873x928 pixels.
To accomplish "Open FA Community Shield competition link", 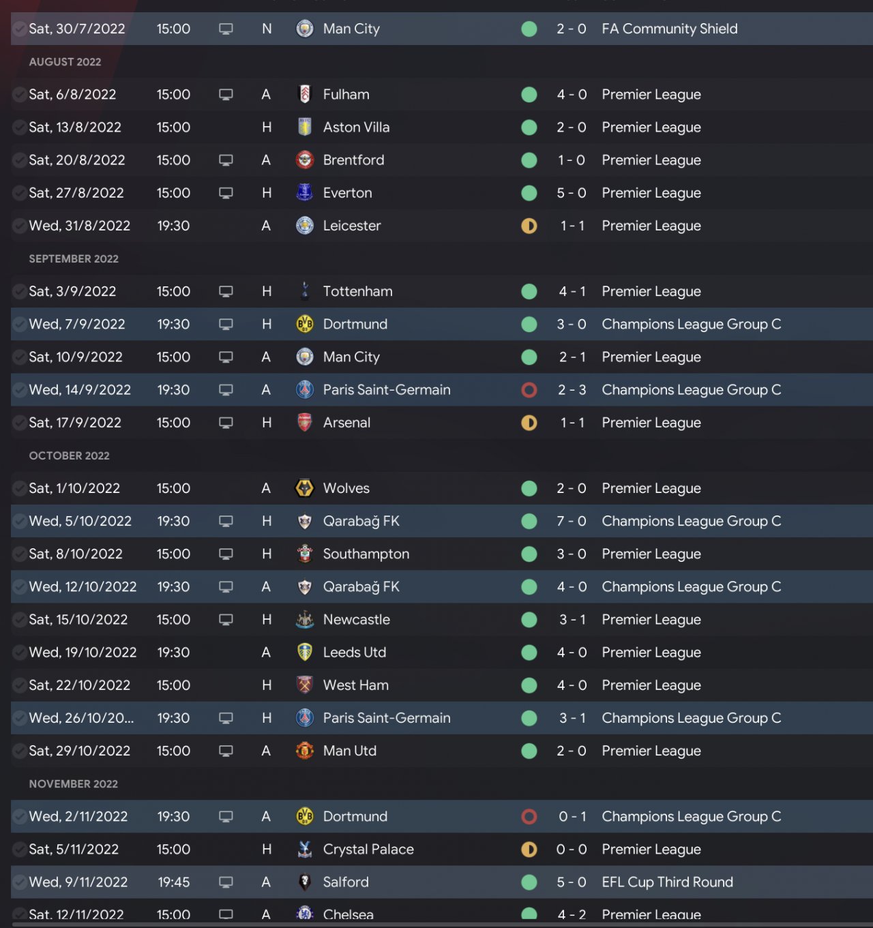I will [x=669, y=29].
